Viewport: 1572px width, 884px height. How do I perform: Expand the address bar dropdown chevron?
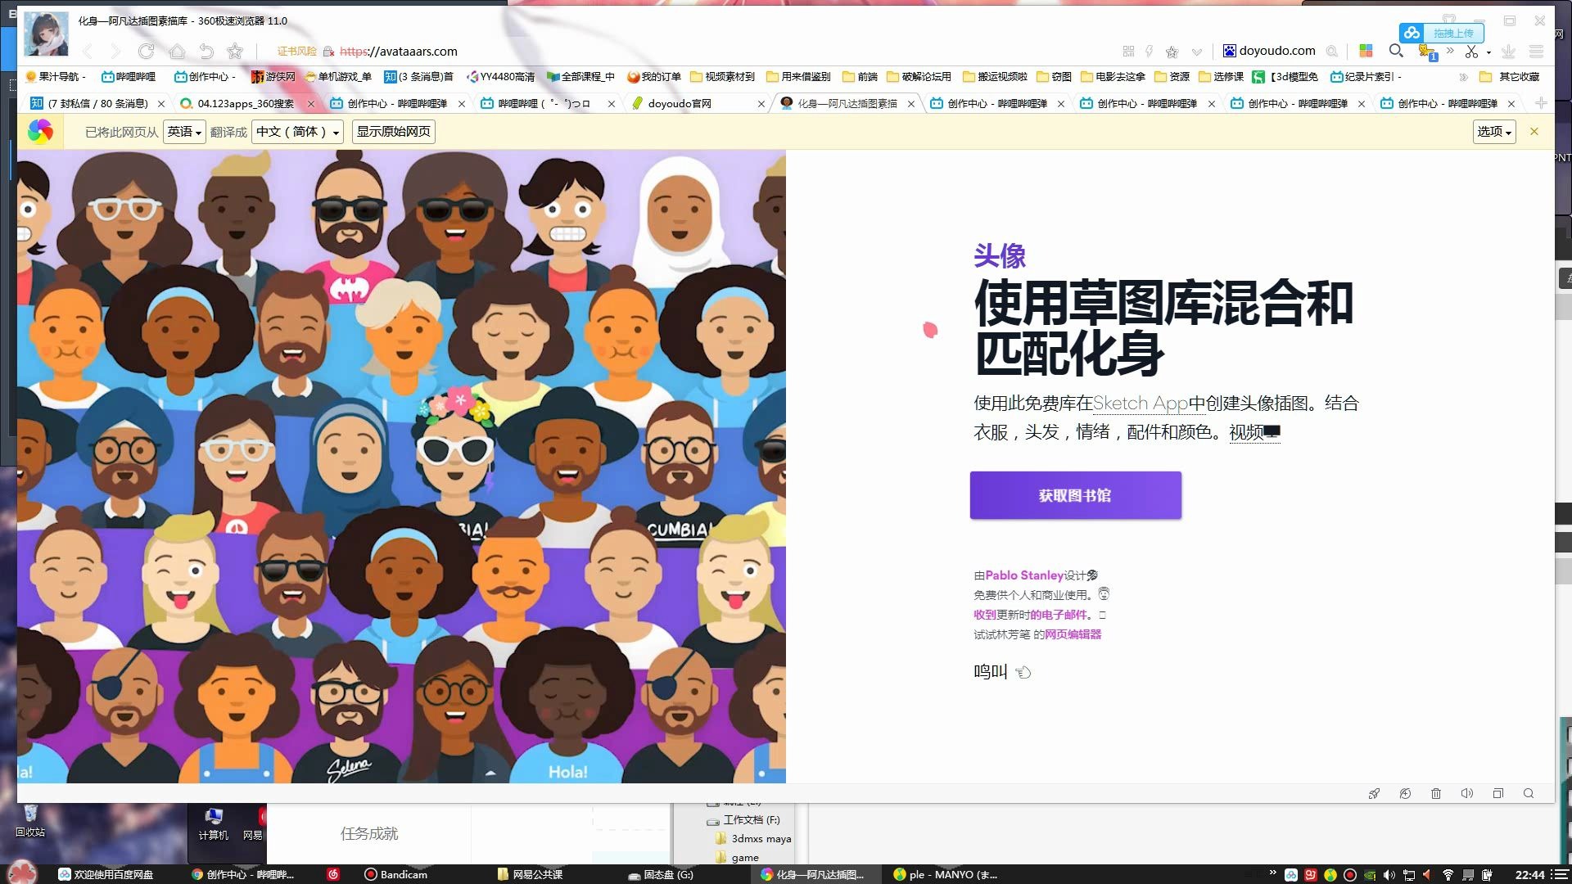1197,52
